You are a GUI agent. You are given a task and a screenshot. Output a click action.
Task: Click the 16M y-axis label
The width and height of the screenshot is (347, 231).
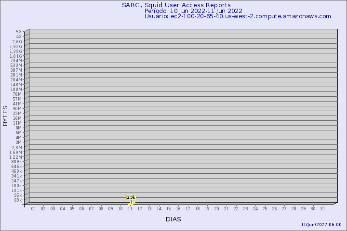pyautogui.click(x=17, y=118)
